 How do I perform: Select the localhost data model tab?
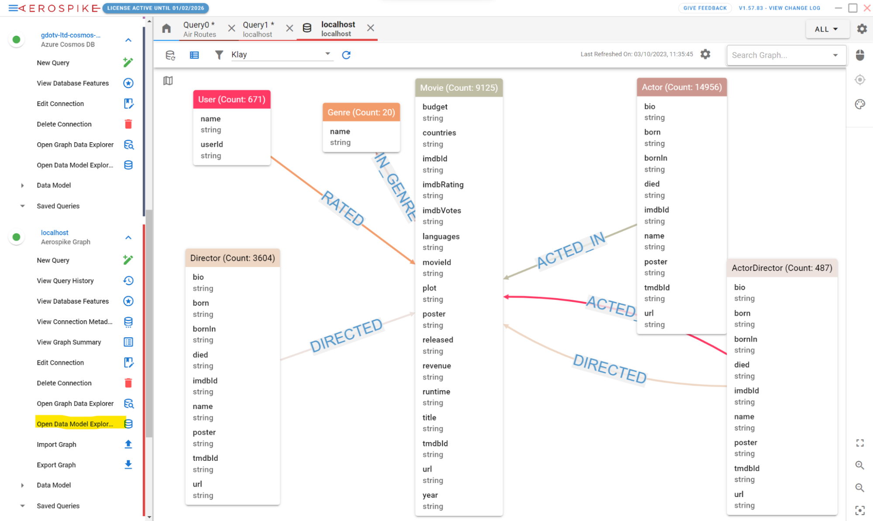pos(338,29)
